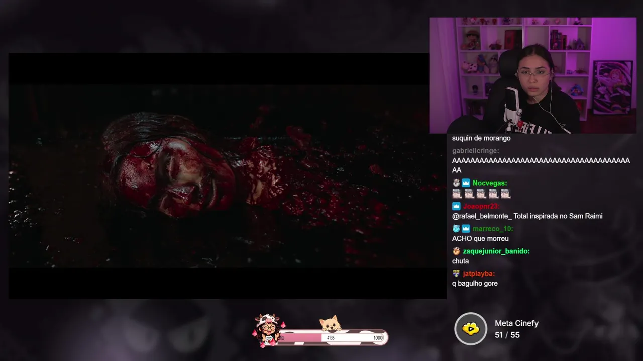The width and height of the screenshot is (643, 361).
Task: Click Nocvegas's first badge icon
Action: coord(456,183)
